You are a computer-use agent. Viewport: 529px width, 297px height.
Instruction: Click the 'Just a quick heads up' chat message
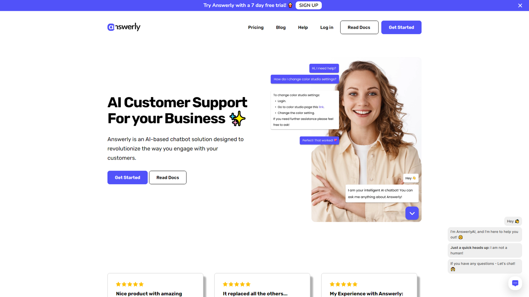(485, 250)
